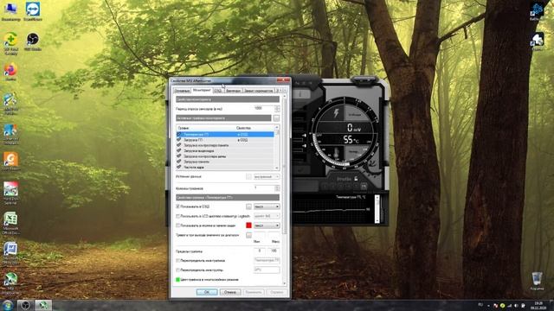Click the override group name text field

coord(267,270)
